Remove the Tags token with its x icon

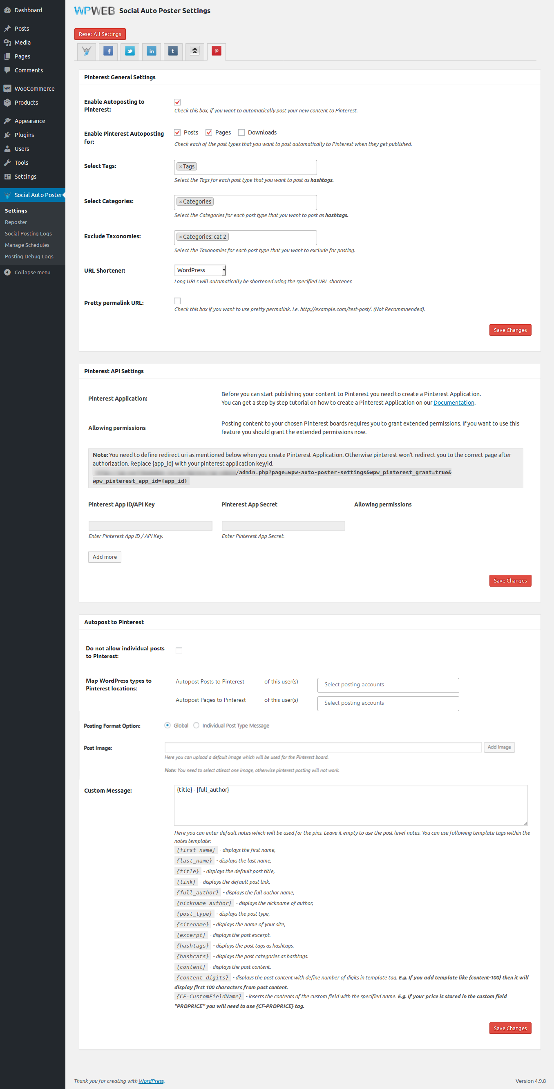click(181, 166)
